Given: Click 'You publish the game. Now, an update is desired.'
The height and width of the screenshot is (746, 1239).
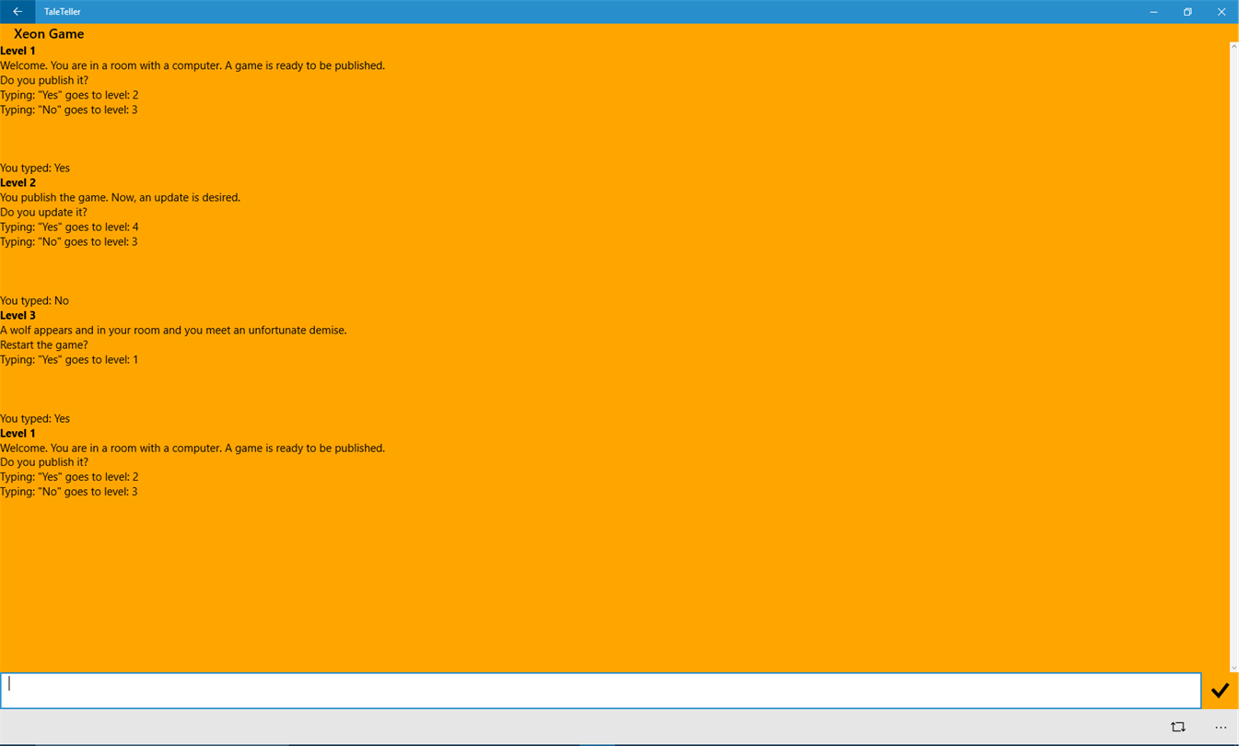Looking at the screenshot, I should point(120,198).
